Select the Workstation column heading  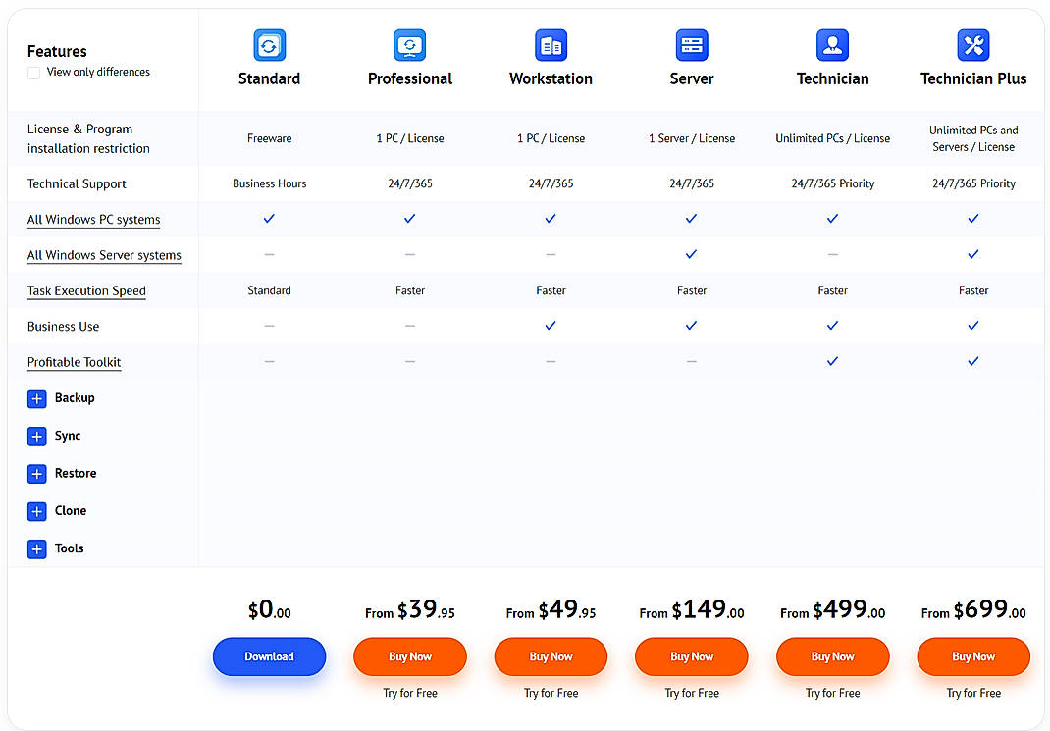point(551,79)
